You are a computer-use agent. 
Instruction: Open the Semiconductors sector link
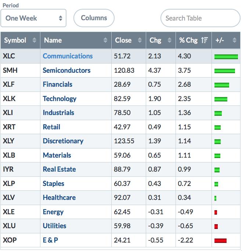click(66, 70)
